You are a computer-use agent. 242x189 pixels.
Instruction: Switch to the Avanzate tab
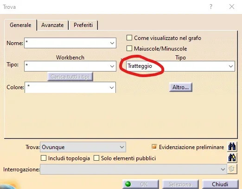coord(52,25)
